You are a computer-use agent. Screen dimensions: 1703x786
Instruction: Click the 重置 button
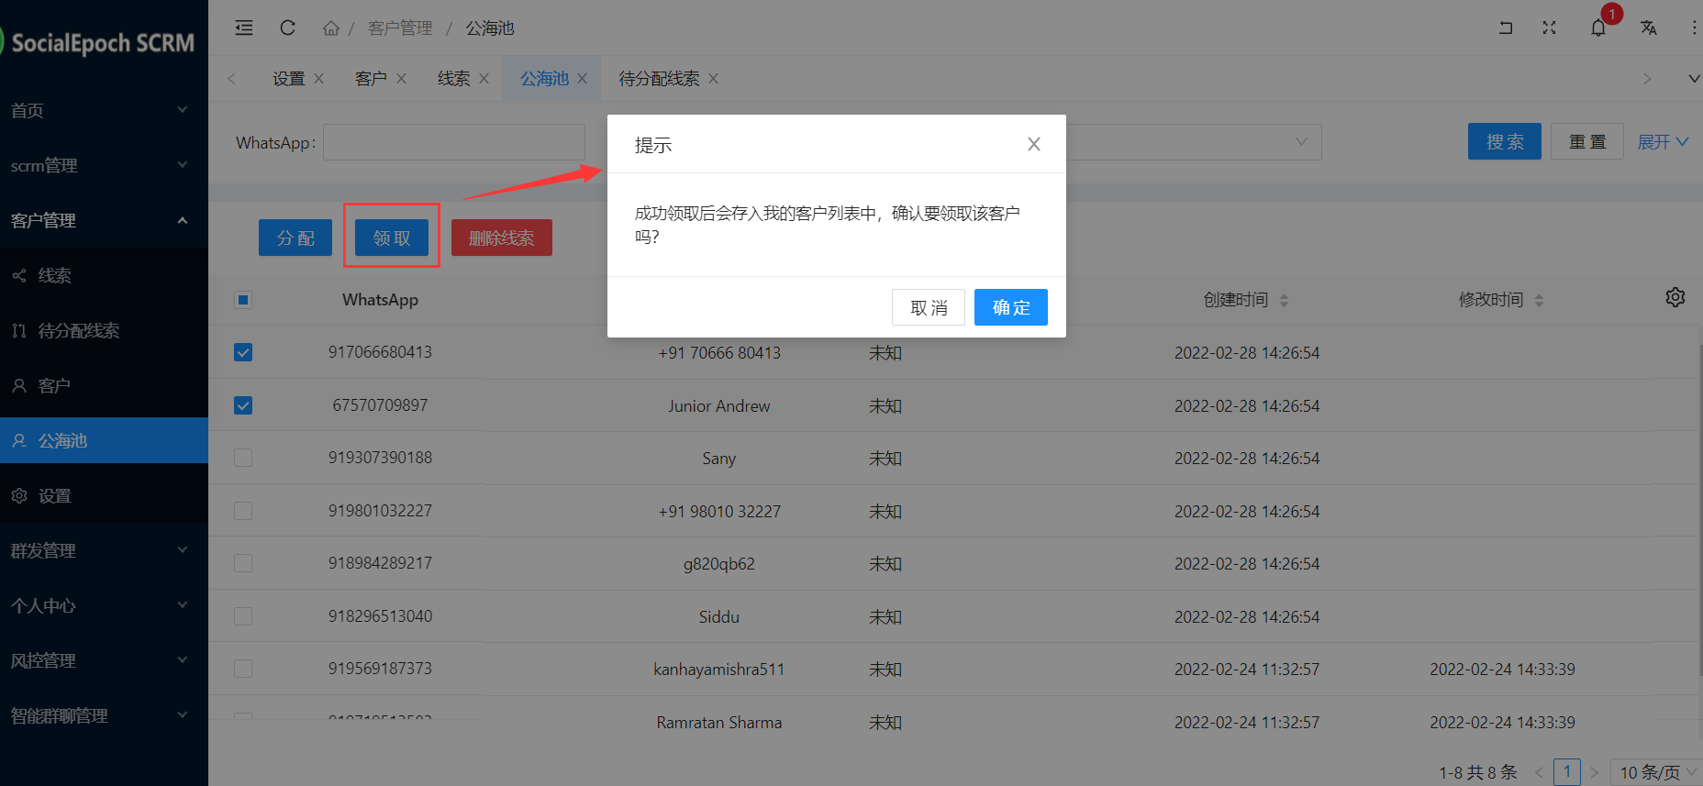tap(1587, 141)
